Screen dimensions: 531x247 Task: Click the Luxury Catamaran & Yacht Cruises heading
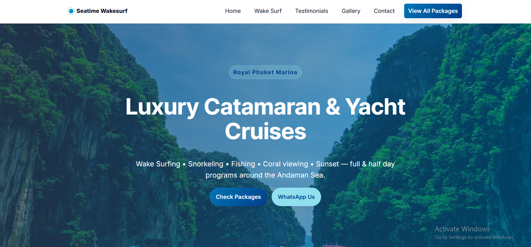pos(265,119)
